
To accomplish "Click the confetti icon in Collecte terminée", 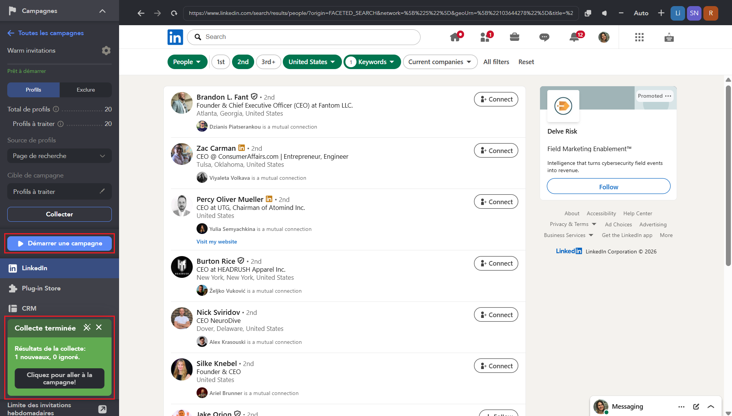I will [87, 327].
